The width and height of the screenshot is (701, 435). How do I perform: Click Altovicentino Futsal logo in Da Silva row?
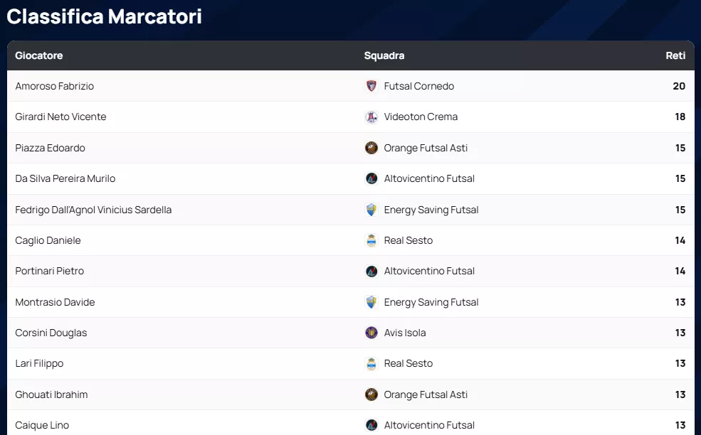click(371, 178)
